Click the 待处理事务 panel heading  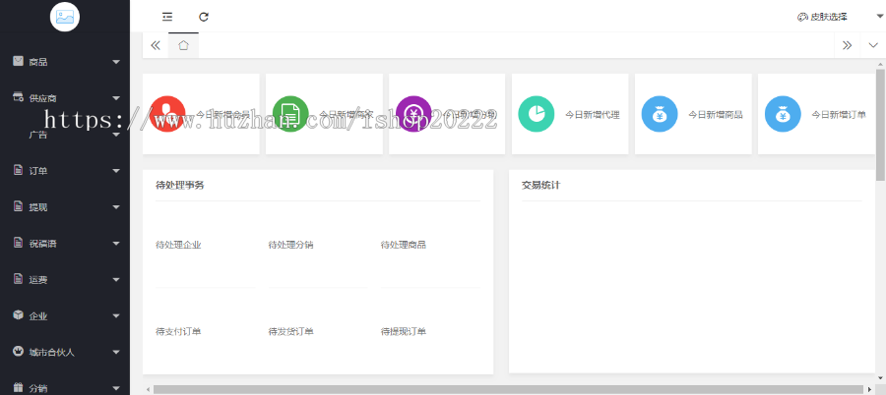pyautogui.click(x=180, y=185)
